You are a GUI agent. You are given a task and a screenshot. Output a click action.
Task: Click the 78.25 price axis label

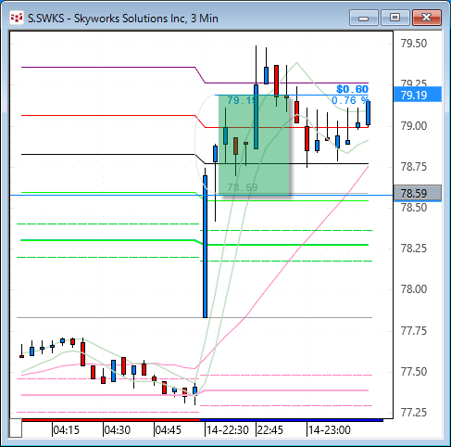coord(414,249)
